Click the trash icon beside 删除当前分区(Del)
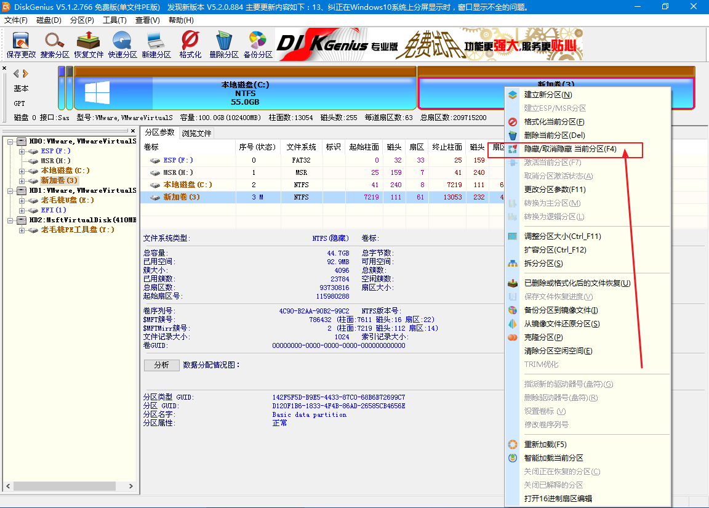This screenshot has height=508, width=709. (512, 135)
